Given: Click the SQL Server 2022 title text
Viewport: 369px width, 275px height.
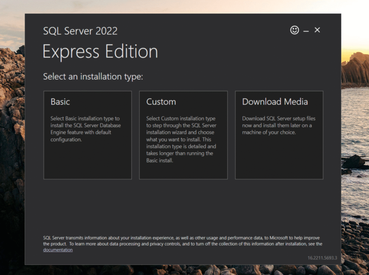Looking at the screenshot, I should tap(80, 31).
